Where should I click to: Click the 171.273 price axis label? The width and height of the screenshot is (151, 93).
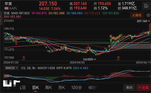point(9,50)
